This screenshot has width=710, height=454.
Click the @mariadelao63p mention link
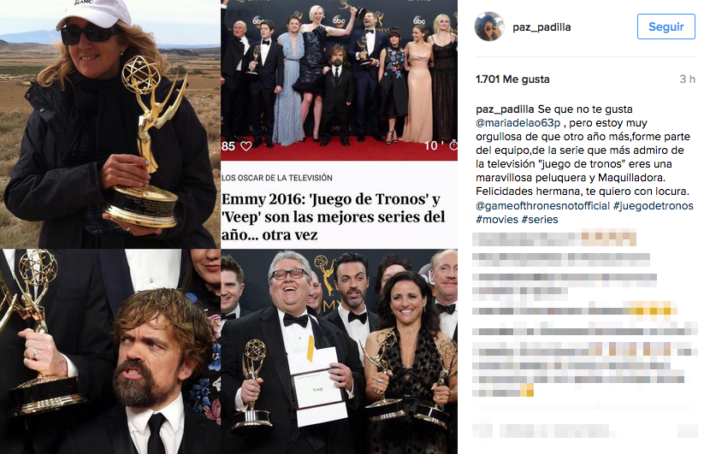518,123
